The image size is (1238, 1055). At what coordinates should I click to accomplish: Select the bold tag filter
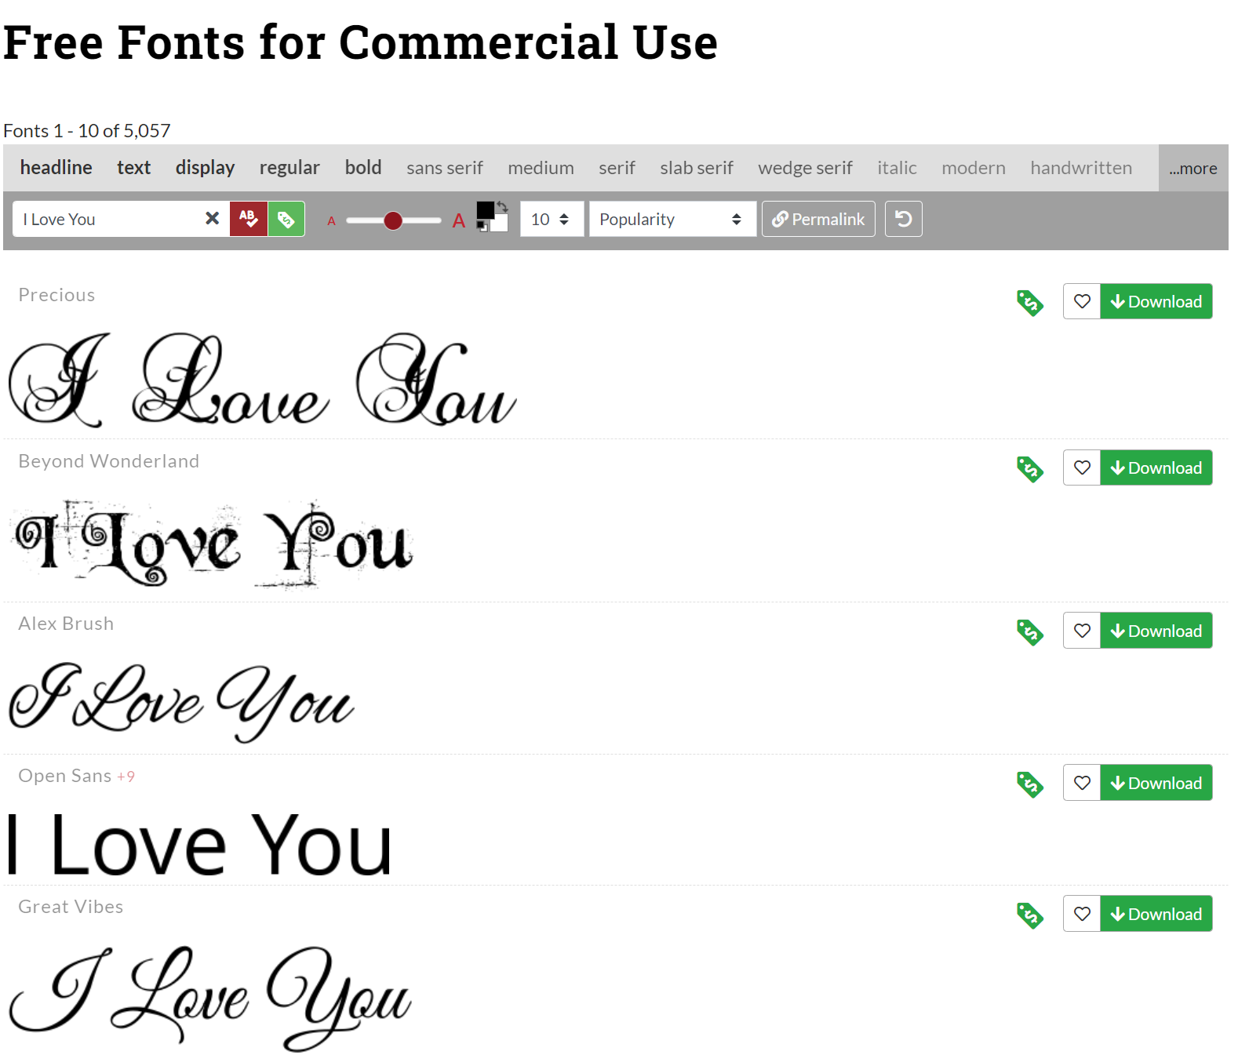point(363,168)
